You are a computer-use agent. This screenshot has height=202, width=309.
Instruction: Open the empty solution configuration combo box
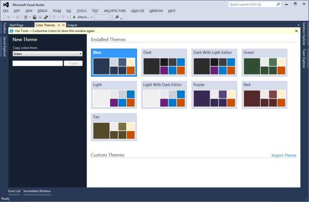click(102, 17)
